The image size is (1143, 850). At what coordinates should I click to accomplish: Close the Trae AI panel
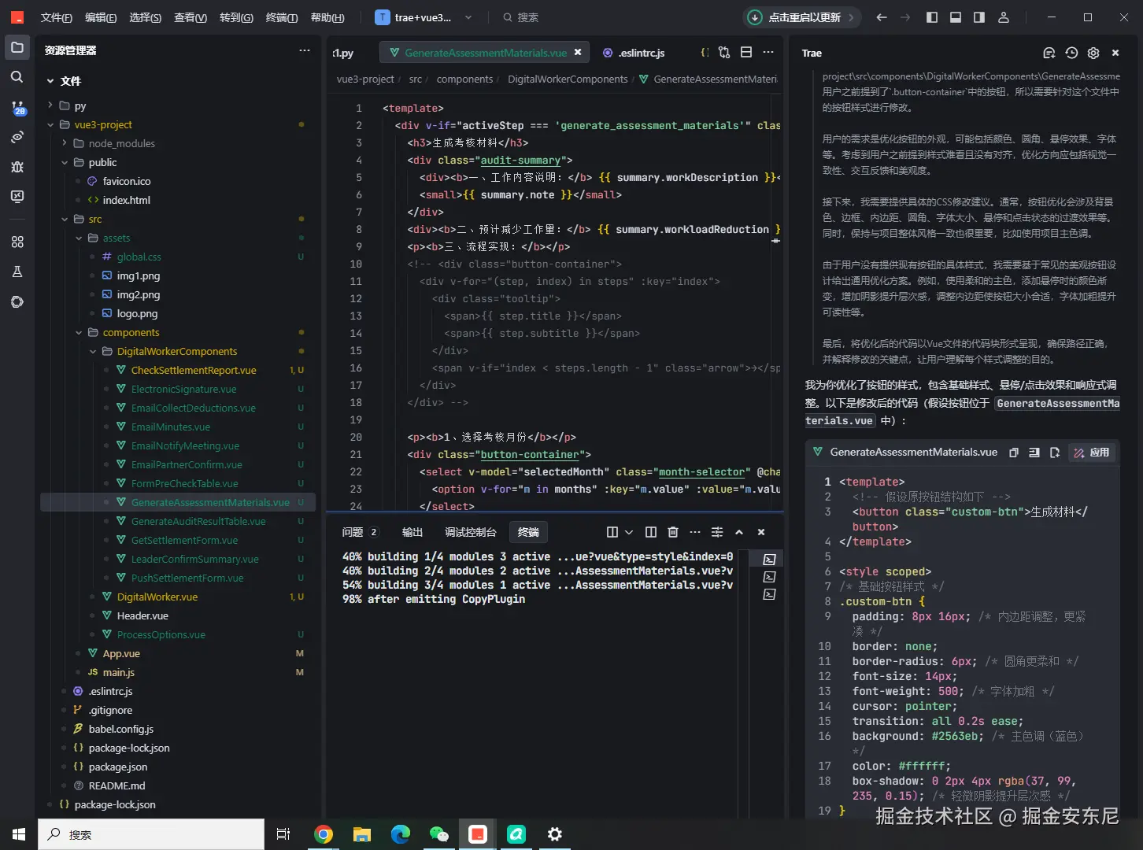pyautogui.click(x=1115, y=53)
